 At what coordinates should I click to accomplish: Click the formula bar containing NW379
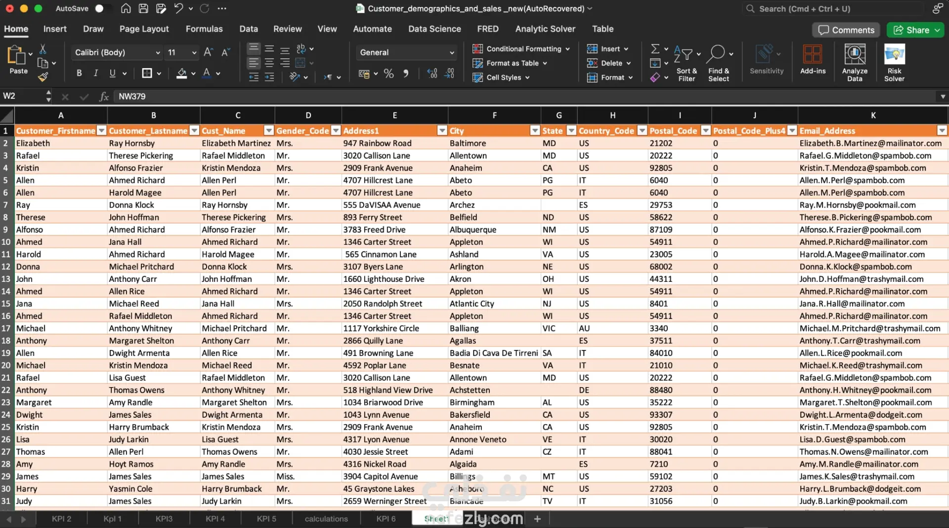click(x=526, y=96)
